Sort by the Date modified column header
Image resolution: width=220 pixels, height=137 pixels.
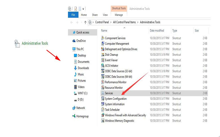(x=157, y=31)
